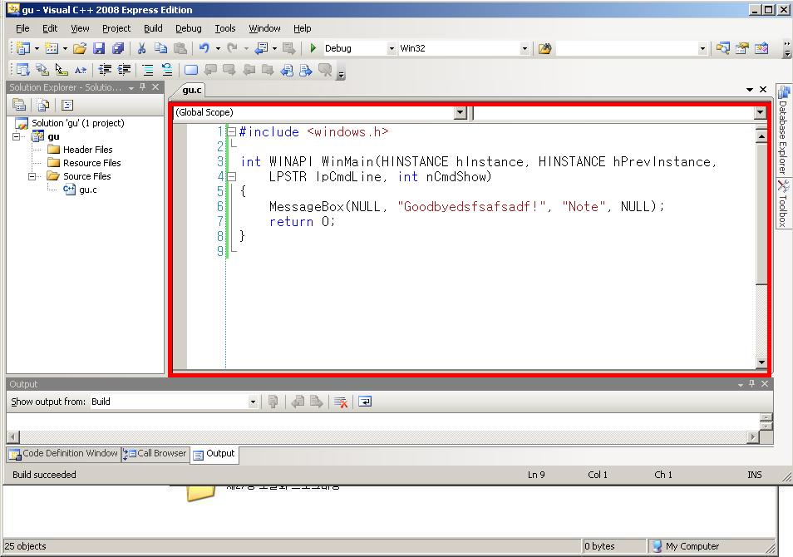Click the Paste clipboard icon

pos(180,48)
